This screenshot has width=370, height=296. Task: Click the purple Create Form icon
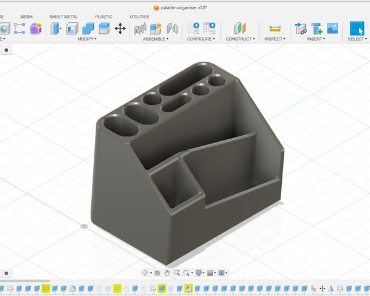pyautogui.click(x=36, y=28)
